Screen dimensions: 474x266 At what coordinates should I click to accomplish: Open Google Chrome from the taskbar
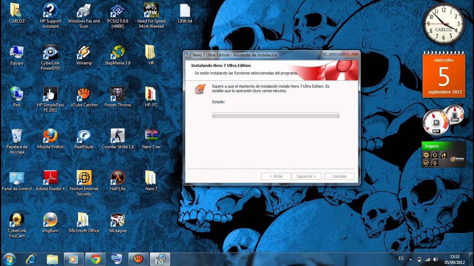coord(95,259)
